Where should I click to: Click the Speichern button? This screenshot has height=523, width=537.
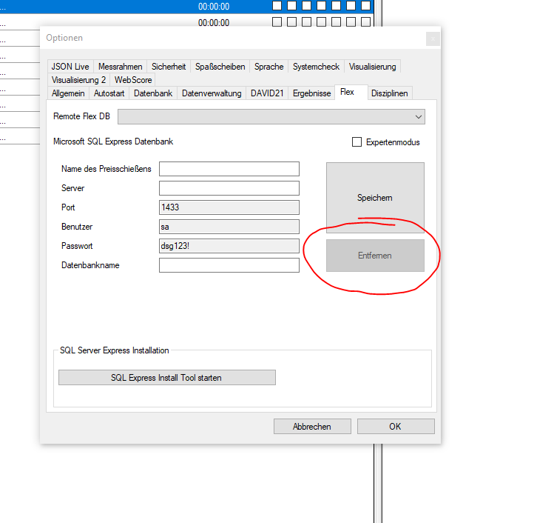(375, 198)
